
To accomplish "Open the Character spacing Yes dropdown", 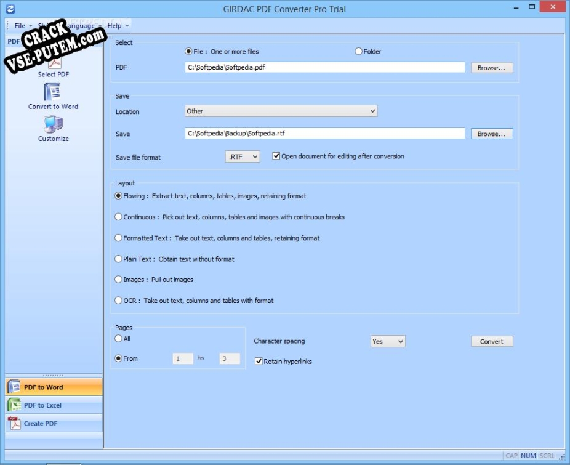I will [388, 341].
